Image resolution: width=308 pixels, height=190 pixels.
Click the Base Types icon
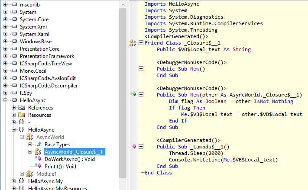[38, 144]
